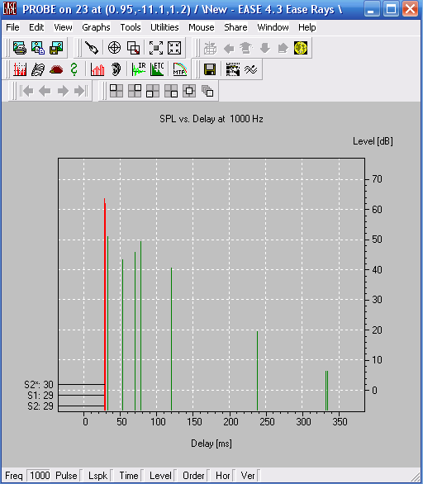Image resolution: width=423 pixels, height=484 pixels.
Task: Open the Tools menu
Action: tap(131, 27)
